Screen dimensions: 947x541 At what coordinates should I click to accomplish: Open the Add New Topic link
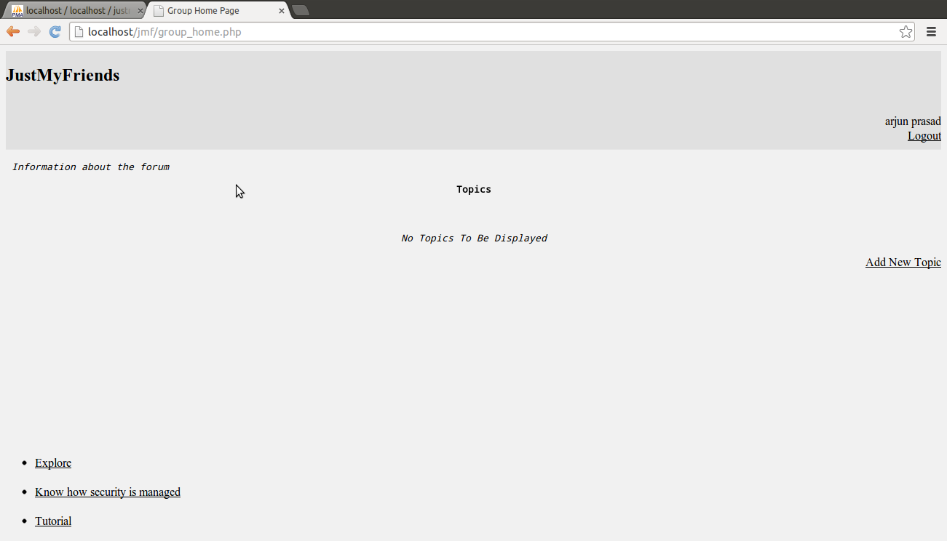tap(903, 263)
